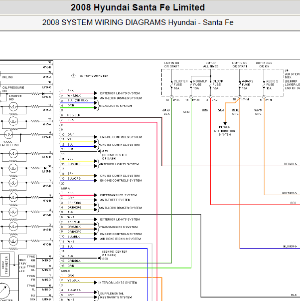The width and height of the screenshot is (300, 301).
Task: Click 'HOT AT ALL TIMES' label
Action: tap(211, 65)
